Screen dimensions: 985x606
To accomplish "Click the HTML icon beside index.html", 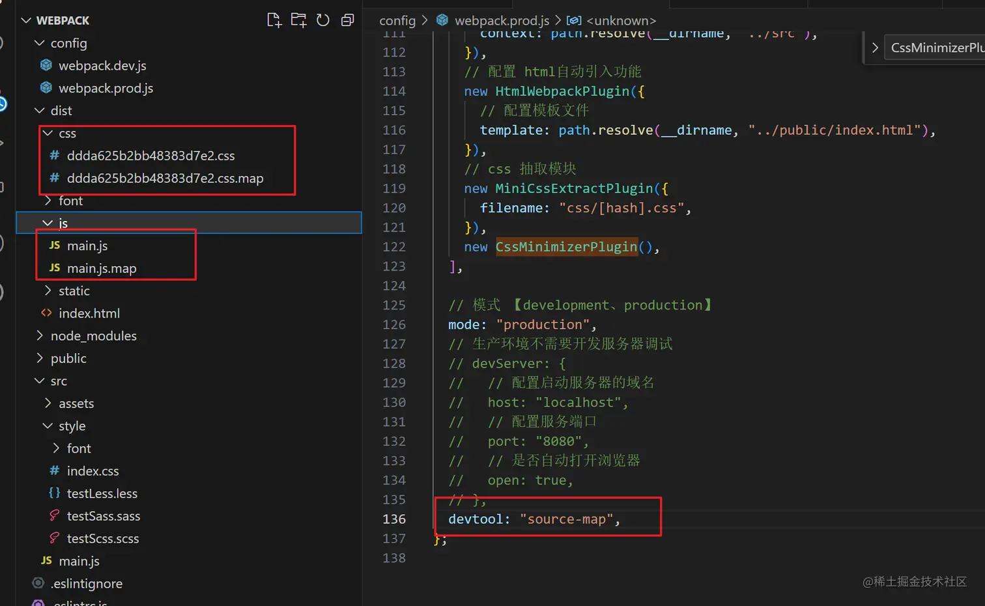I will pyautogui.click(x=46, y=313).
